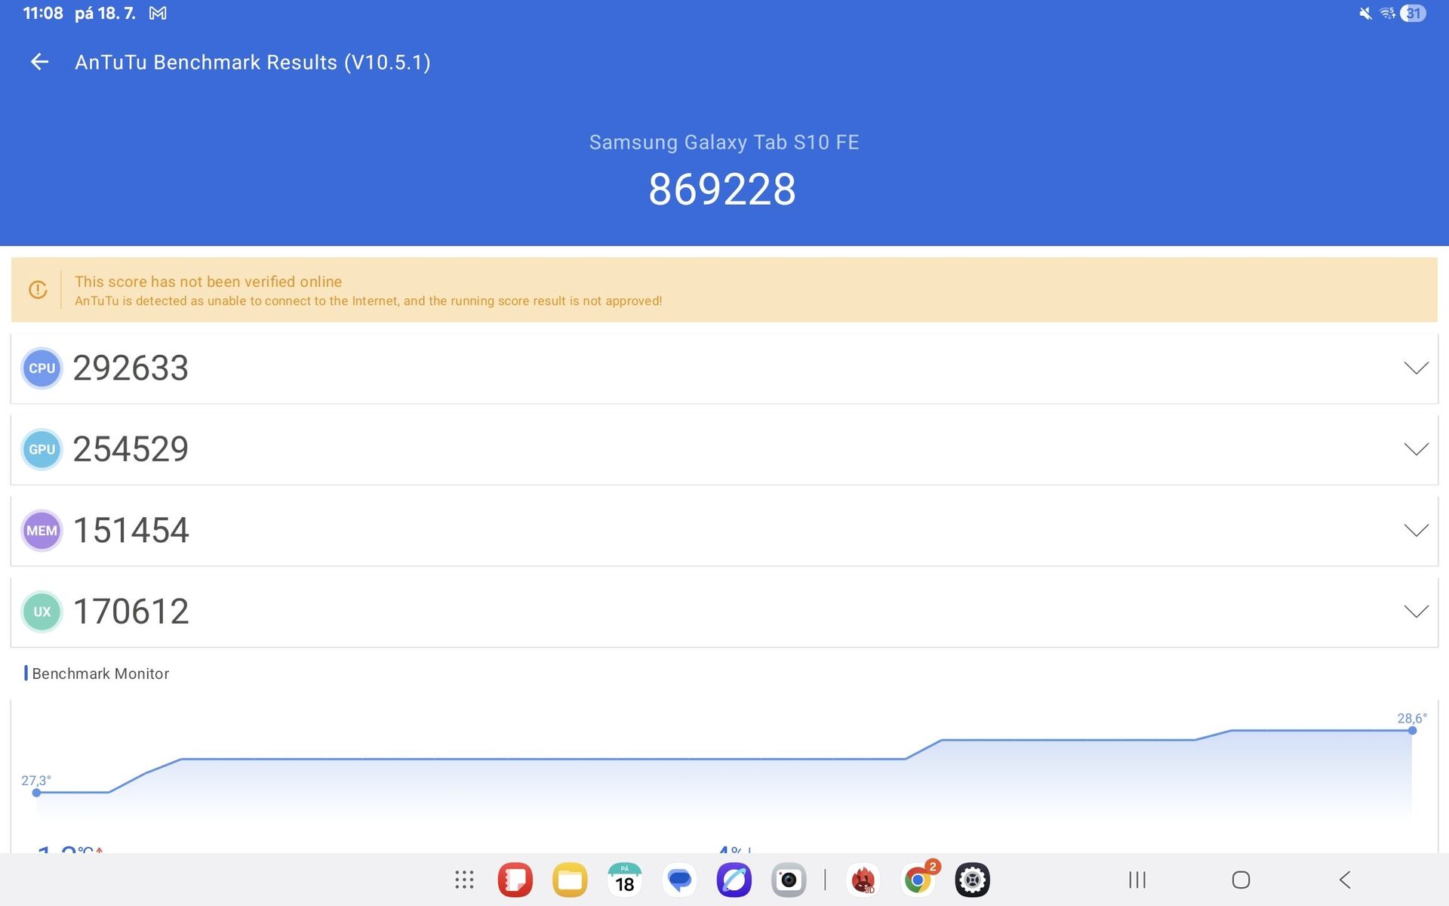Tap the 28,6° temperature graph endpoint
1449x906 pixels.
1412,730
